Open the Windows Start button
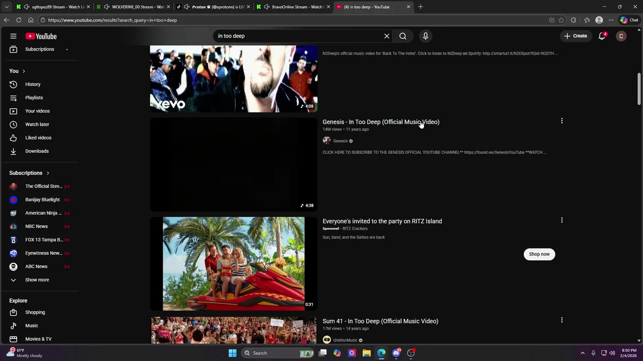643x361 pixels. (233, 353)
